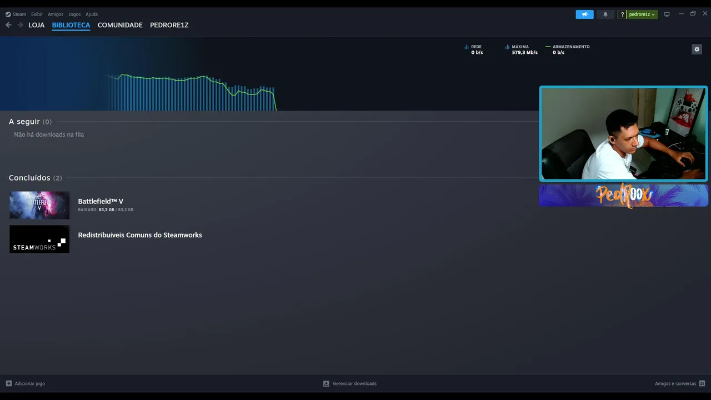
Task: Click the Pedroox stream banner
Action: pos(623,196)
